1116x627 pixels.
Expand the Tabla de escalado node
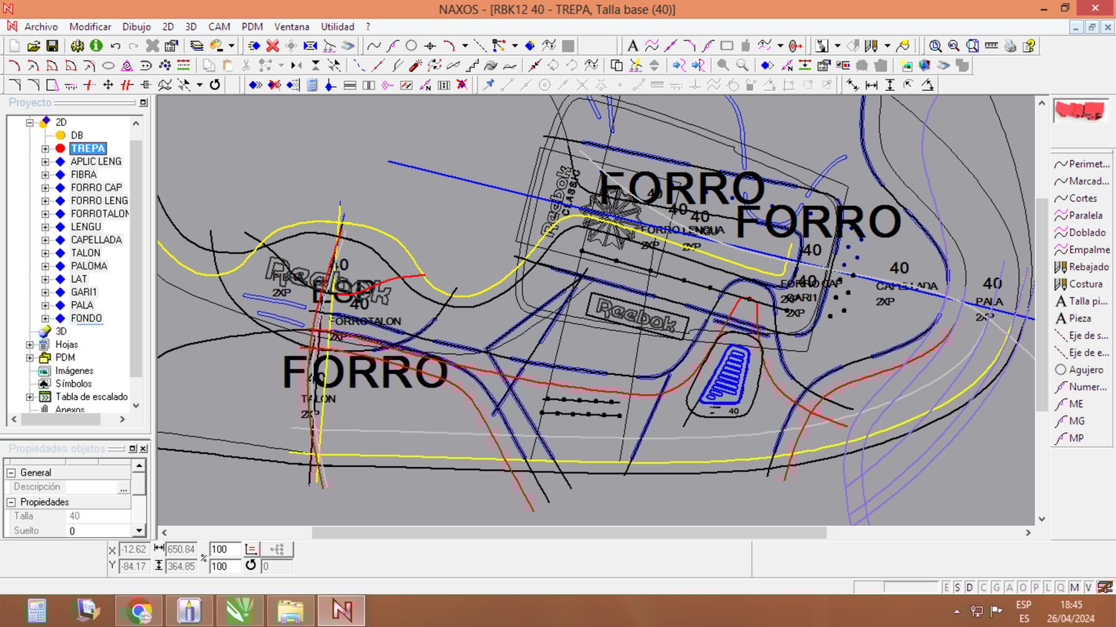(30, 396)
